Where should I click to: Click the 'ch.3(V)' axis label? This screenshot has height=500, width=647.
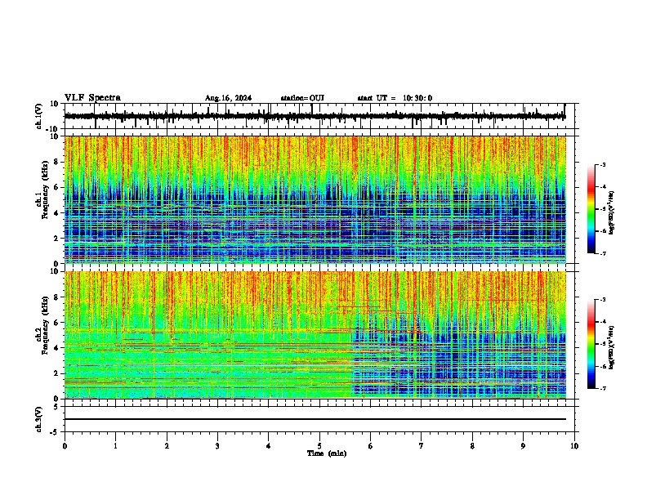pyautogui.click(x=39, y=419)
